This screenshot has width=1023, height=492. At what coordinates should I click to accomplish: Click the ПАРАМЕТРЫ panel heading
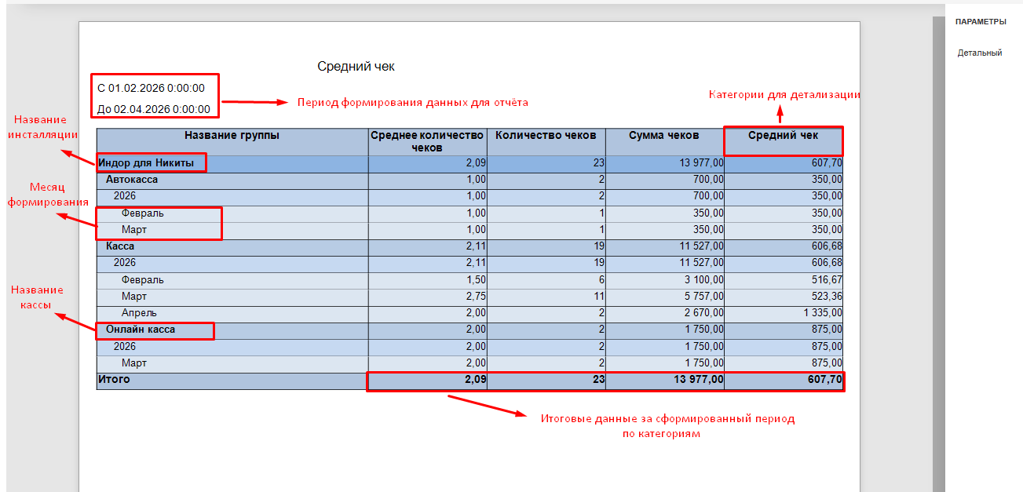pyautogui.click(x=980, y=22)
